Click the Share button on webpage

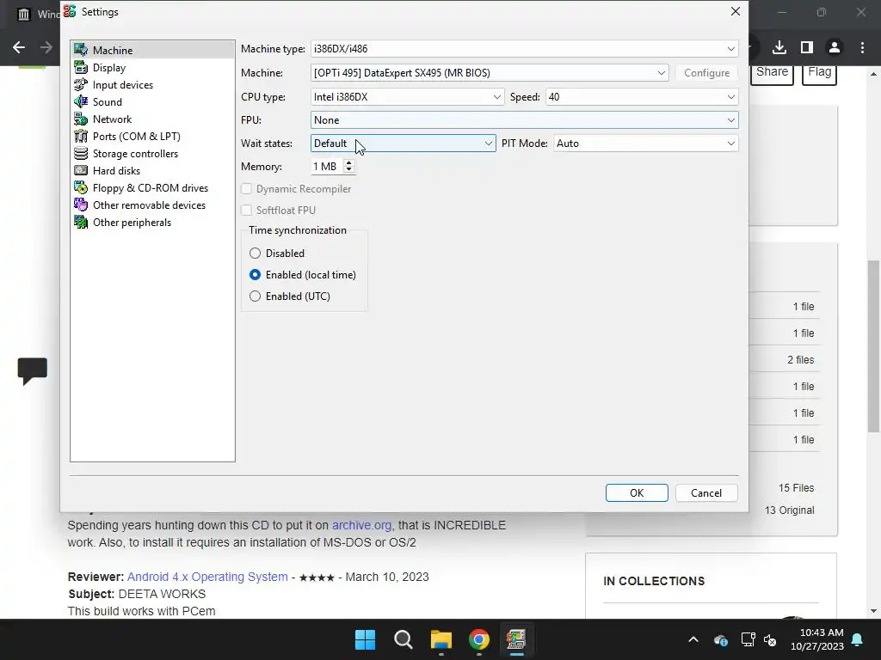772,73
